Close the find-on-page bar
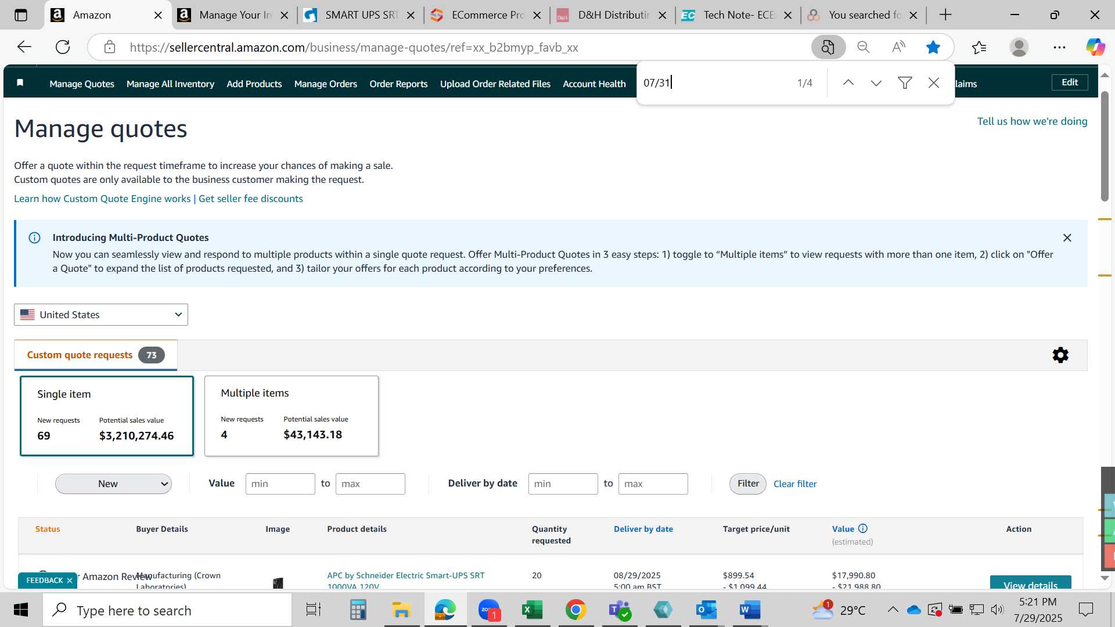The height and width of the screenshot is (627, 1115). (934, 83)
